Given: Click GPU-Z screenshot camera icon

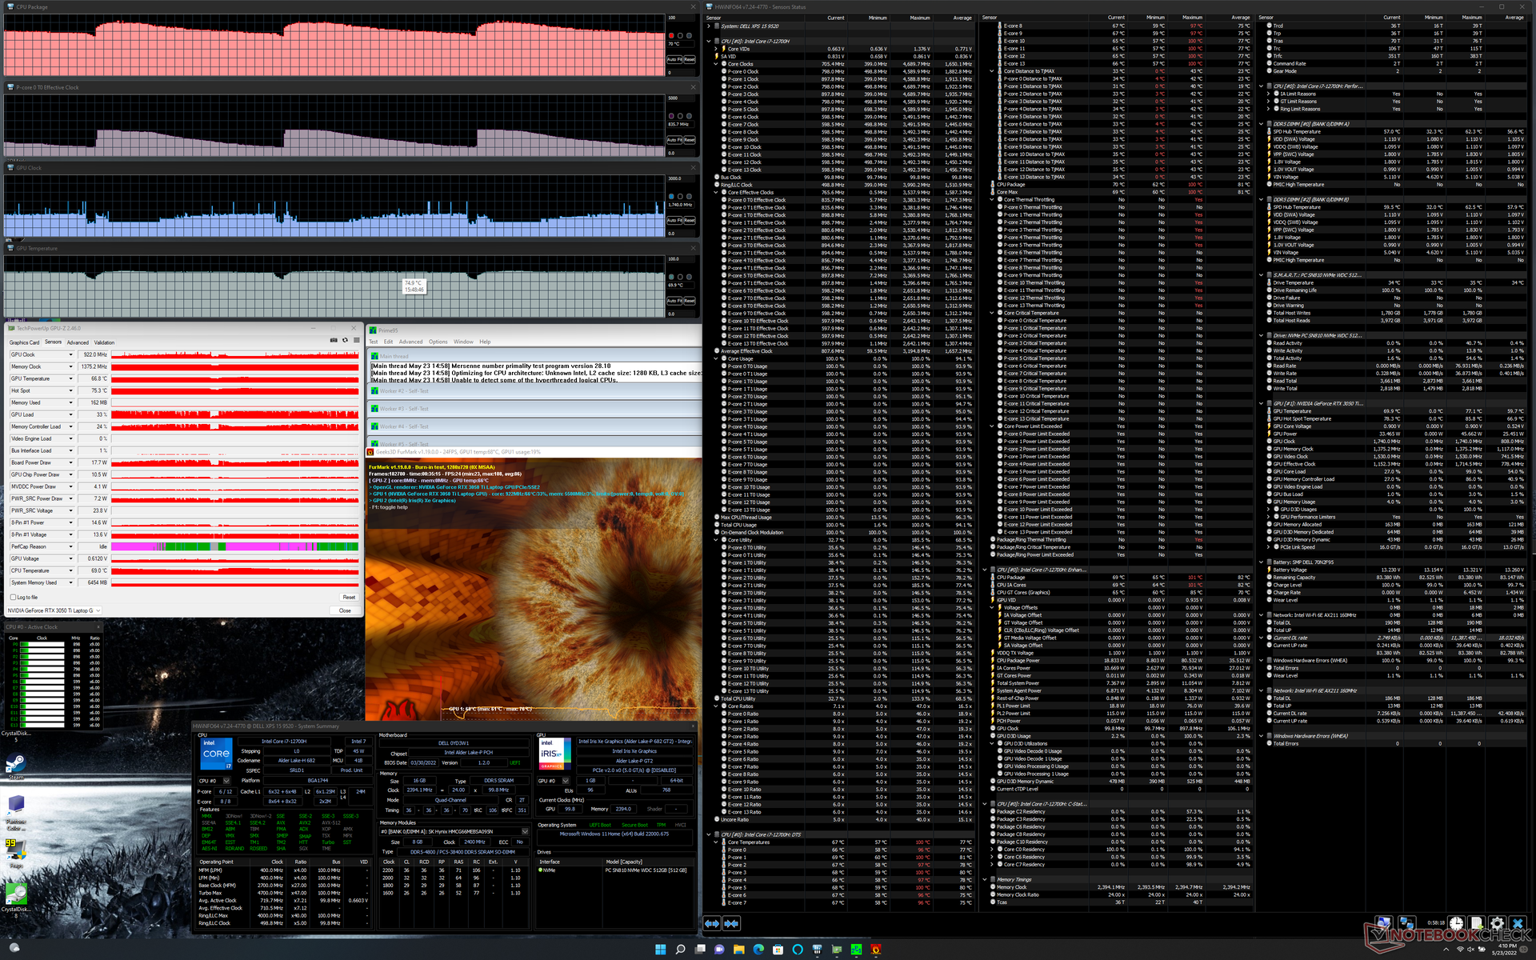Looking at the screenshot, I should tap(334, 340).
